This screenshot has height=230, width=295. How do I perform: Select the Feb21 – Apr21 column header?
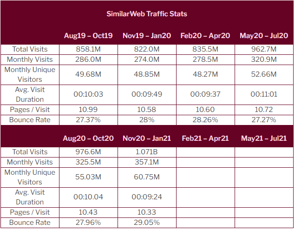tap(205, 138)
